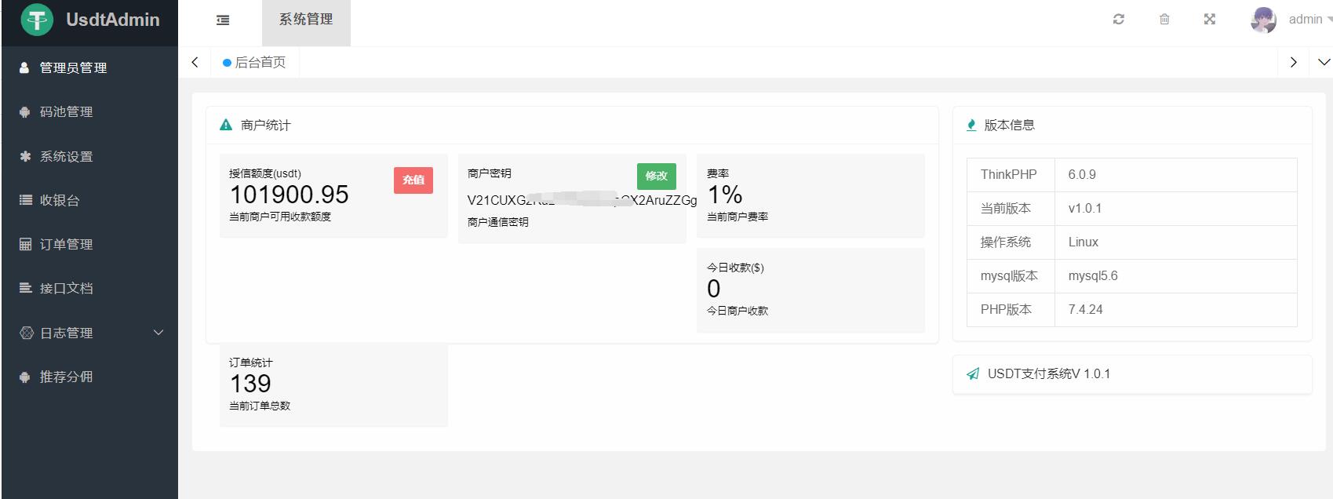This screenshot has height=499, width=1333.
Task: Open 系统设置 in the sidebar
Action: click(x=67, y=157)
